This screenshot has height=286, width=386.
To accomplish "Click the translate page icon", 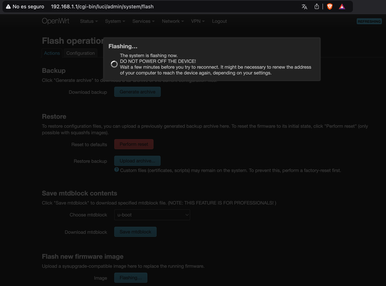I will pos(305,7).
